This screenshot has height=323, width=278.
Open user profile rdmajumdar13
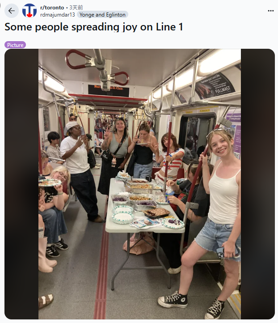58,15
